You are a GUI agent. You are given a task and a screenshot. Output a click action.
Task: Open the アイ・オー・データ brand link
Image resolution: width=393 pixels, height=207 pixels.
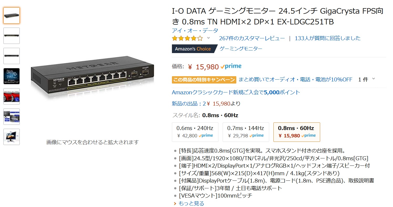[x=195, y=30]
